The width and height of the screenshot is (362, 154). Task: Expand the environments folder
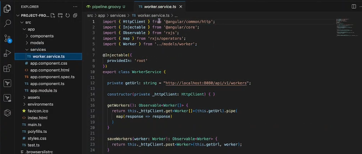point(40,104)
